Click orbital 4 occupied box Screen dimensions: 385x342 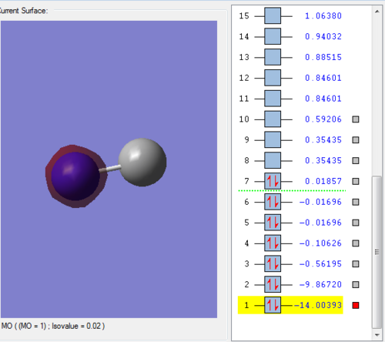(273, 243)
